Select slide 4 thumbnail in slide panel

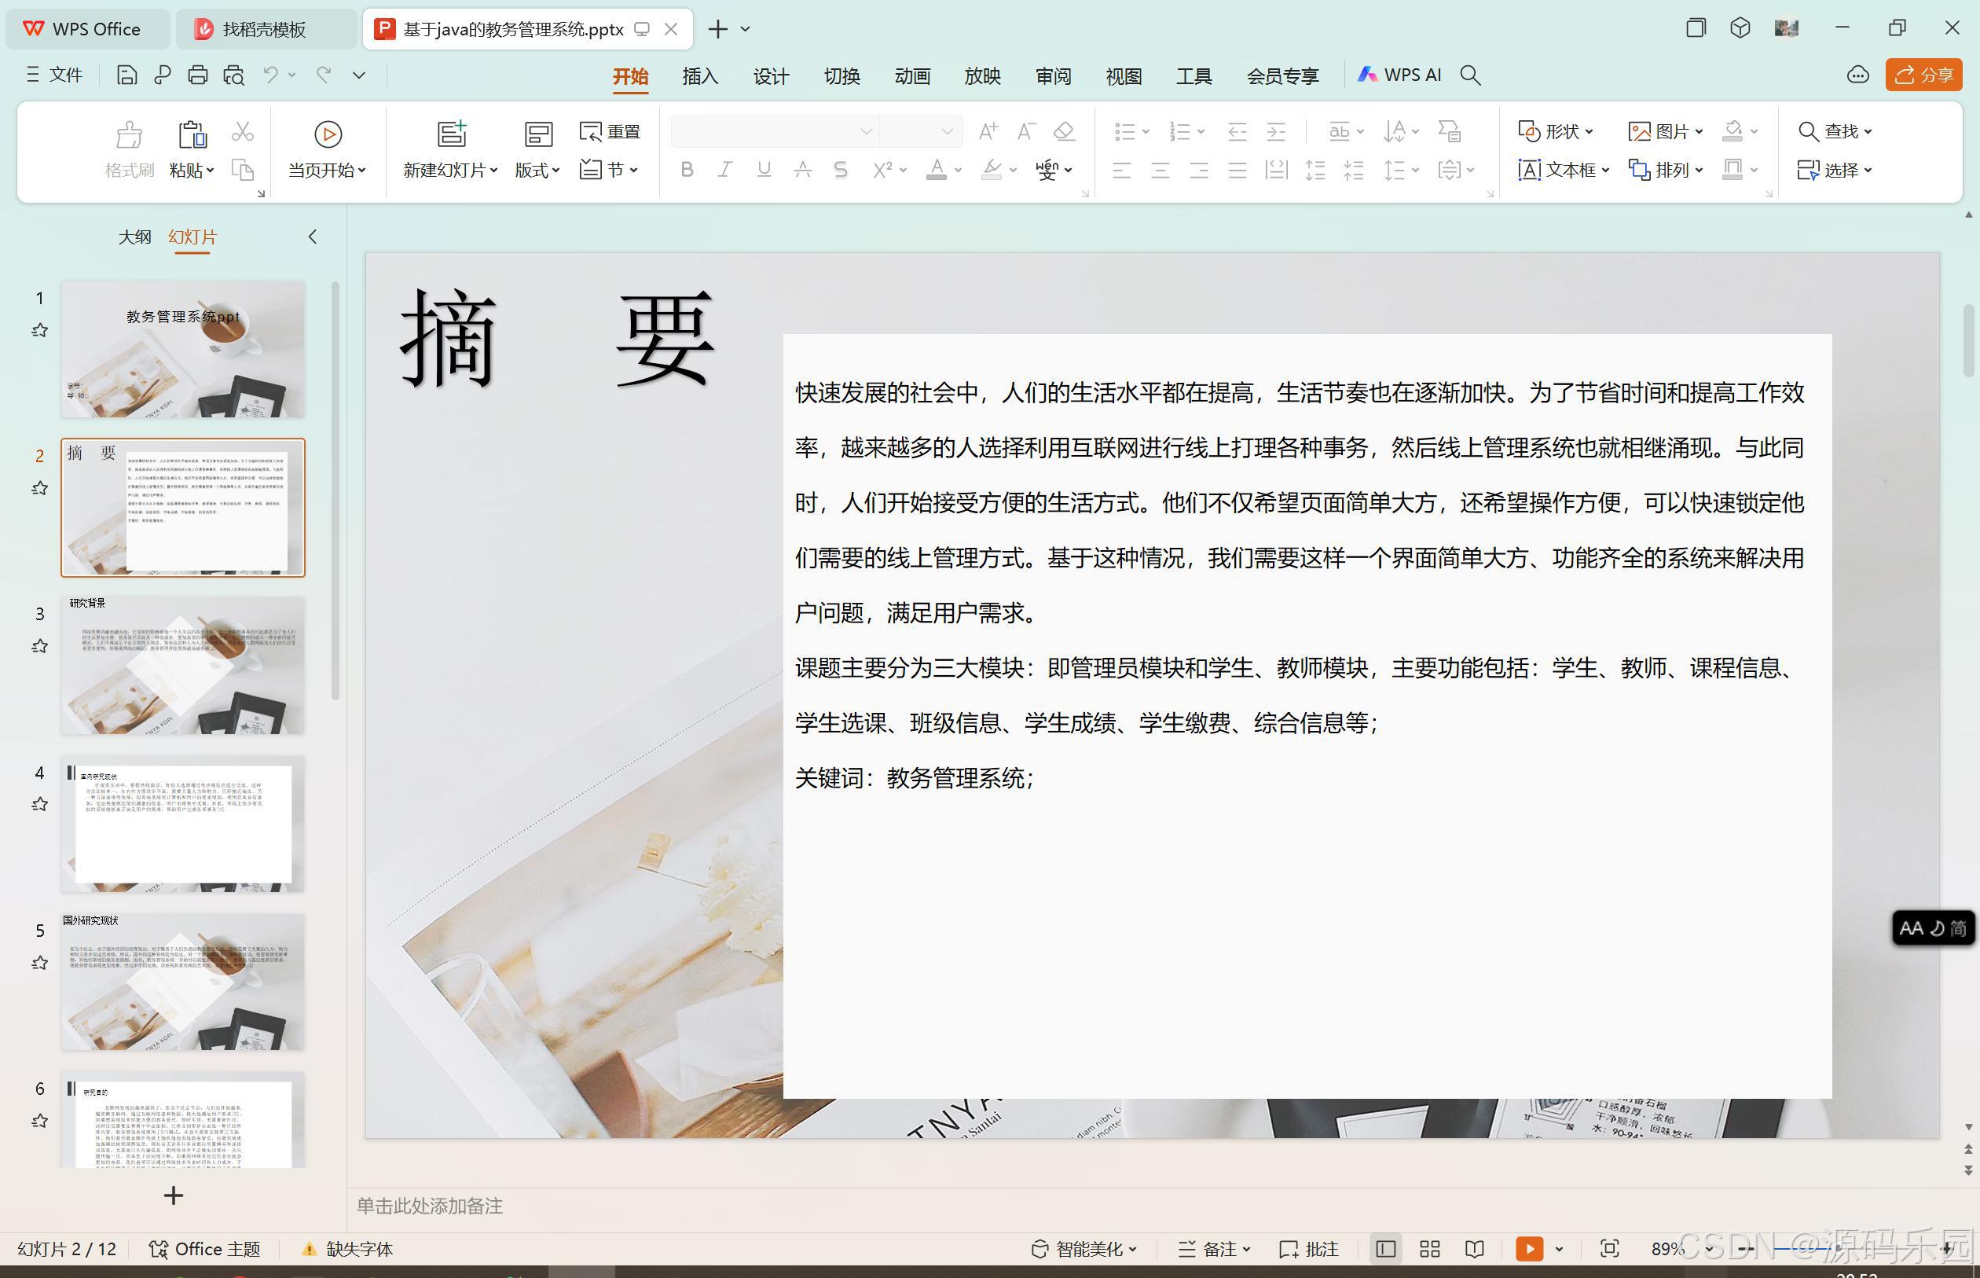pyautogui.click(x=182, y=825)
